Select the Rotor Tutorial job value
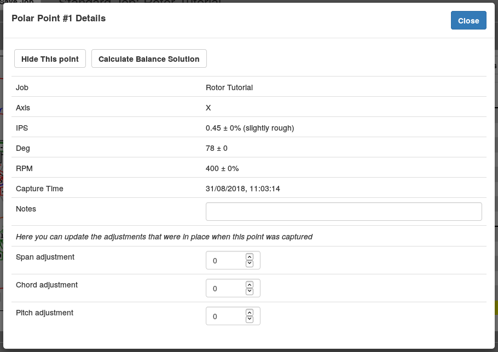 (229, 87)
